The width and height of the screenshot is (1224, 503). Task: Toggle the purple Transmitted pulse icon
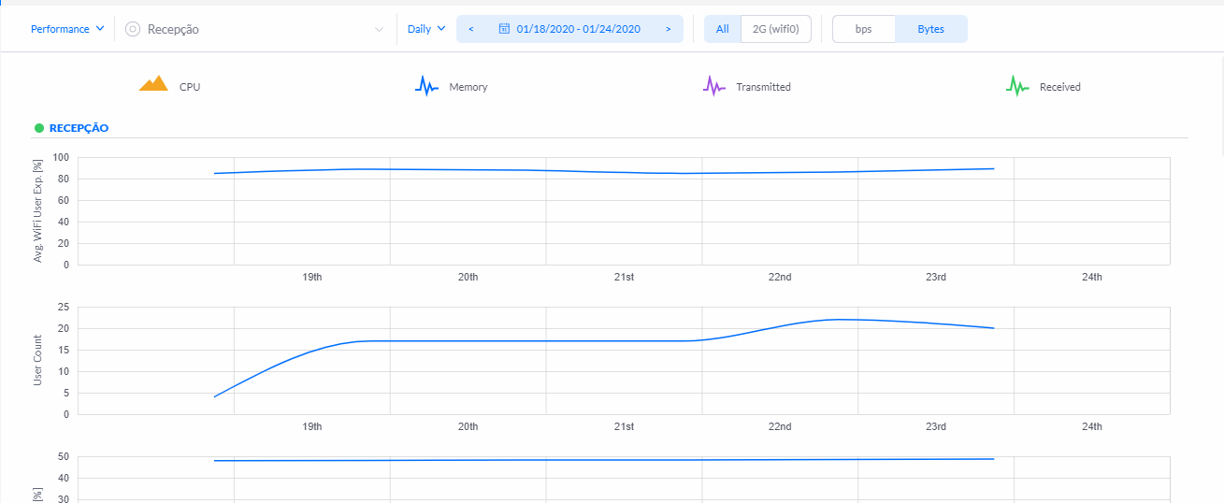(x=714, y=86)
